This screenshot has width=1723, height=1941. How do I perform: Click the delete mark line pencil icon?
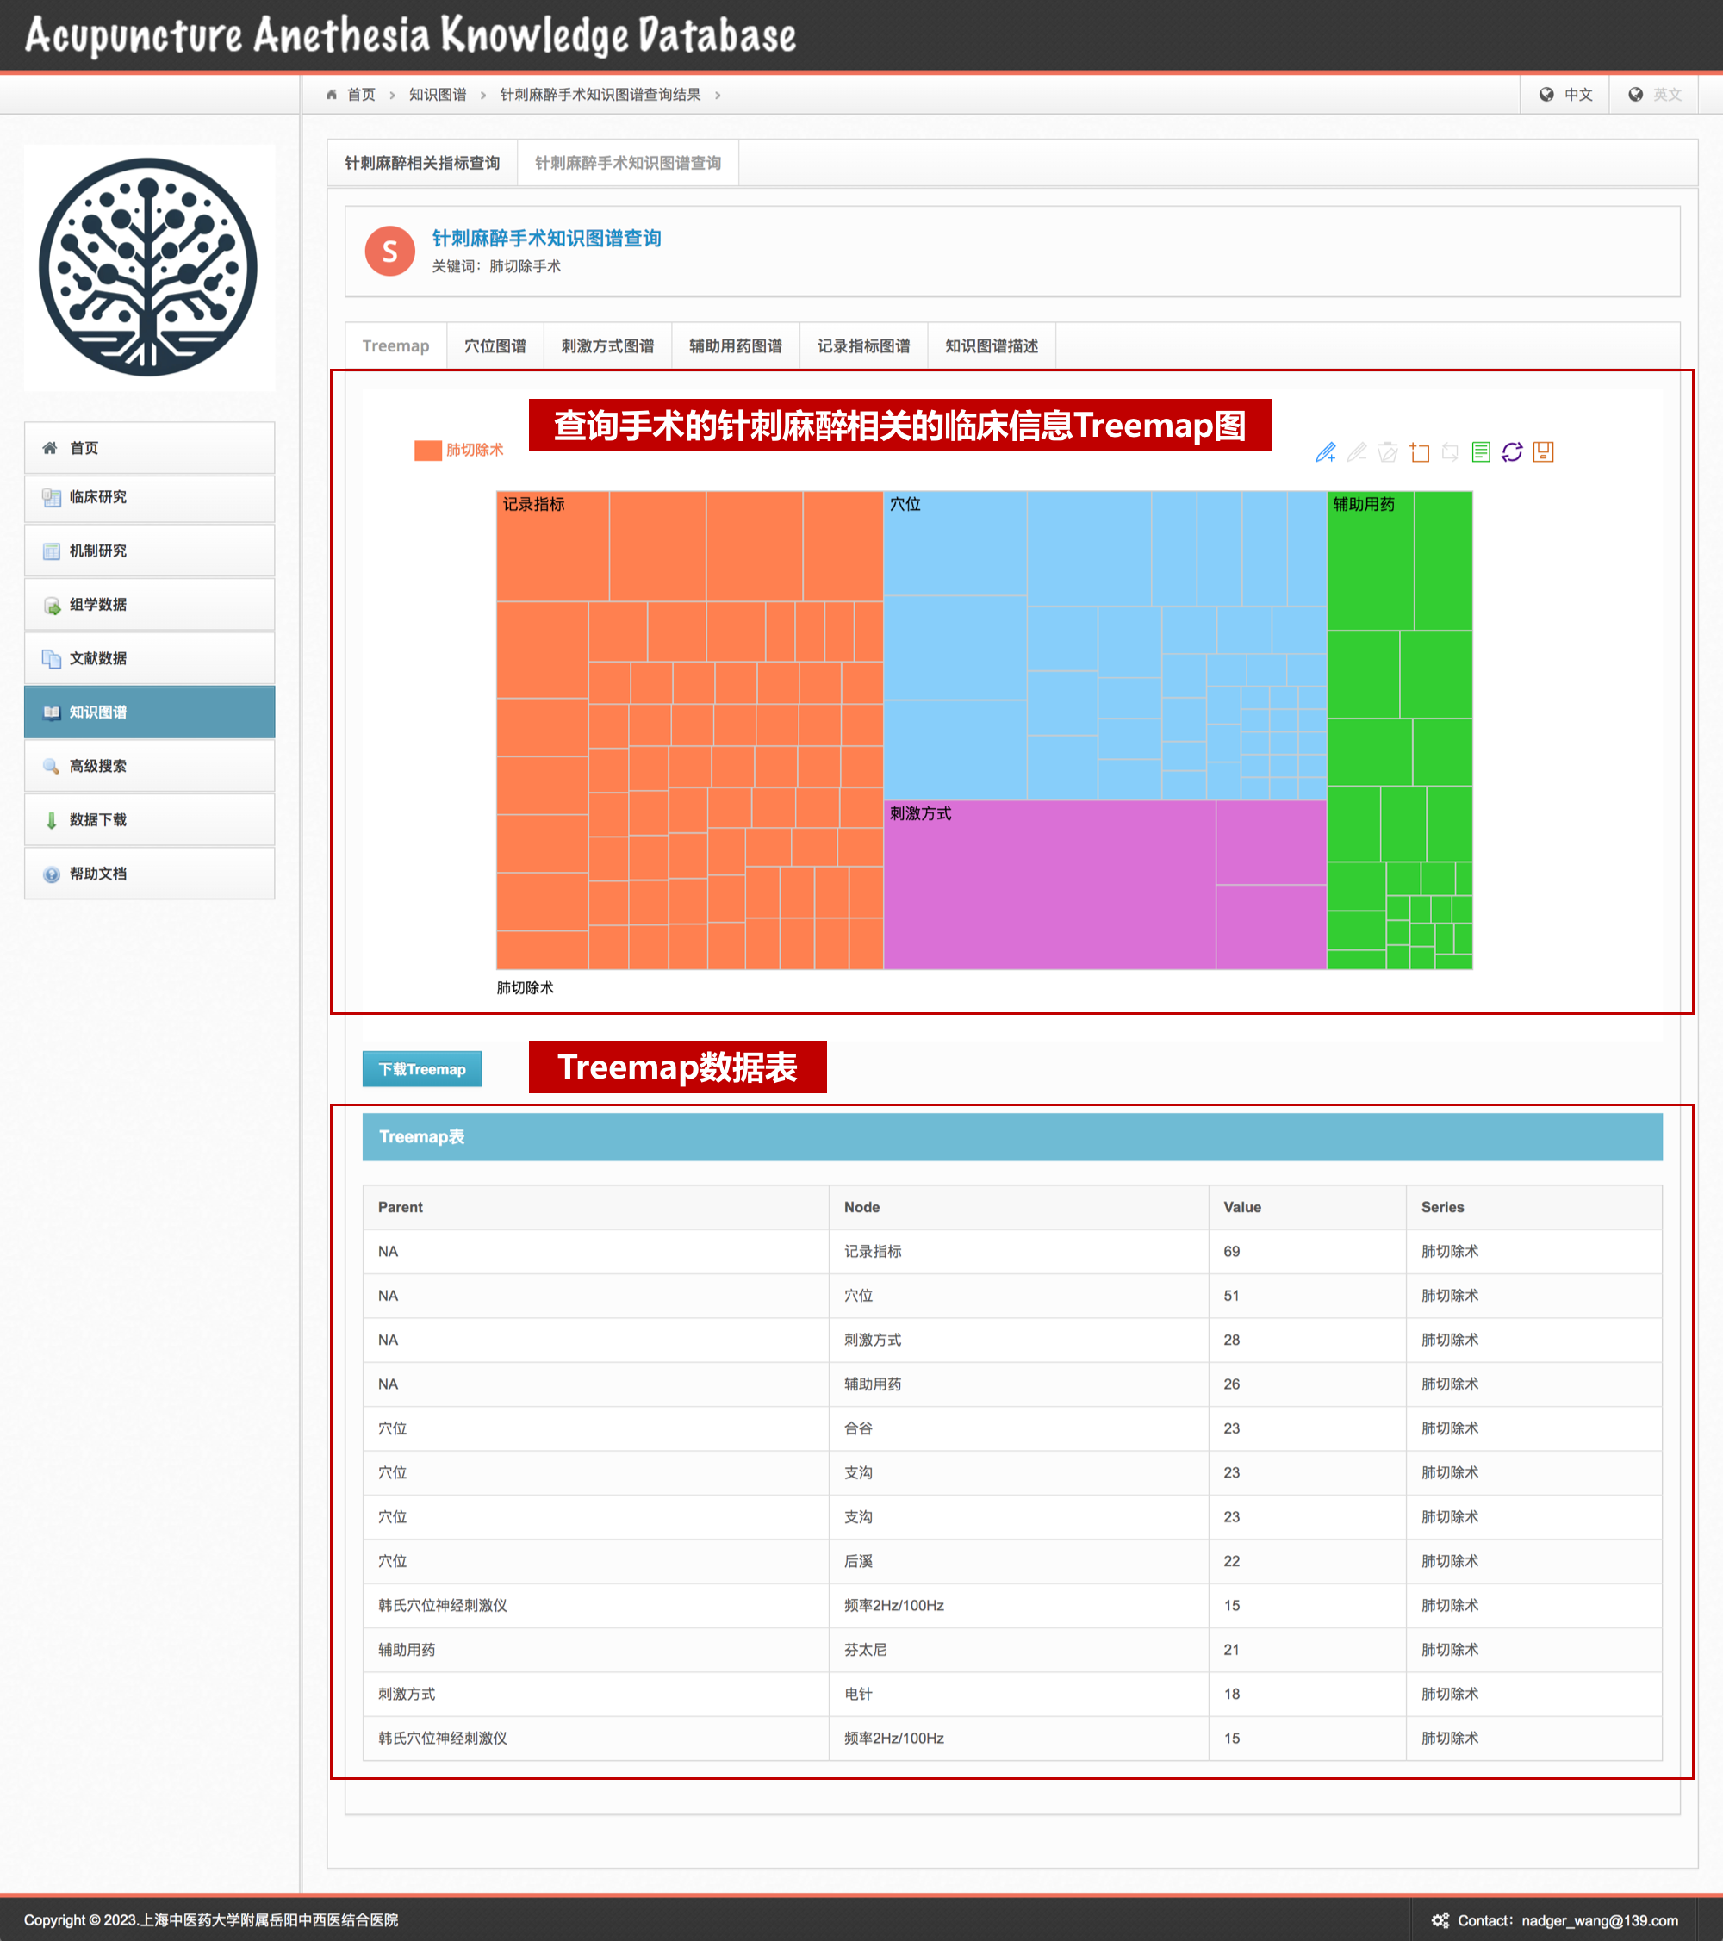1356,452
